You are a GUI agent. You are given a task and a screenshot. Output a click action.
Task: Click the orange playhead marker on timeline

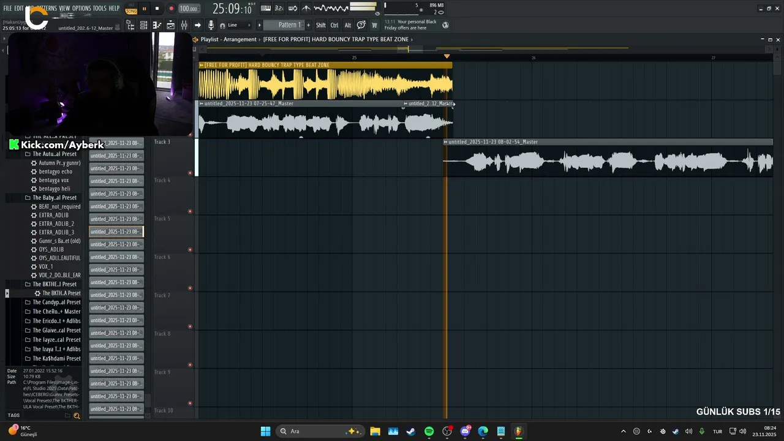coord(447,56)
